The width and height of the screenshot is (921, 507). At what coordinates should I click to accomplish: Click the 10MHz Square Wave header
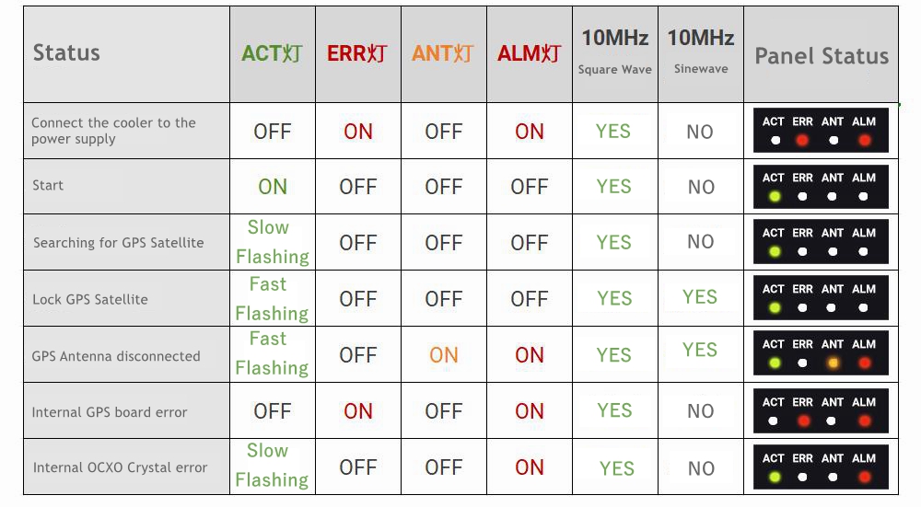point(614,52)
